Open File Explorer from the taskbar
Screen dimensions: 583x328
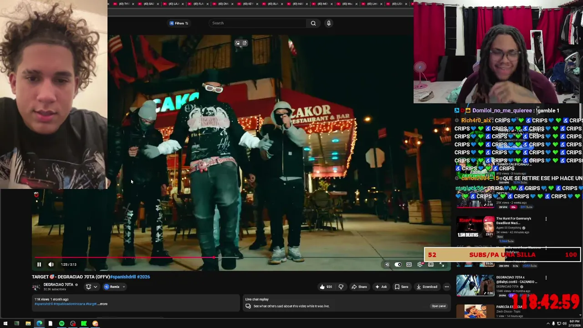(28, 323)
